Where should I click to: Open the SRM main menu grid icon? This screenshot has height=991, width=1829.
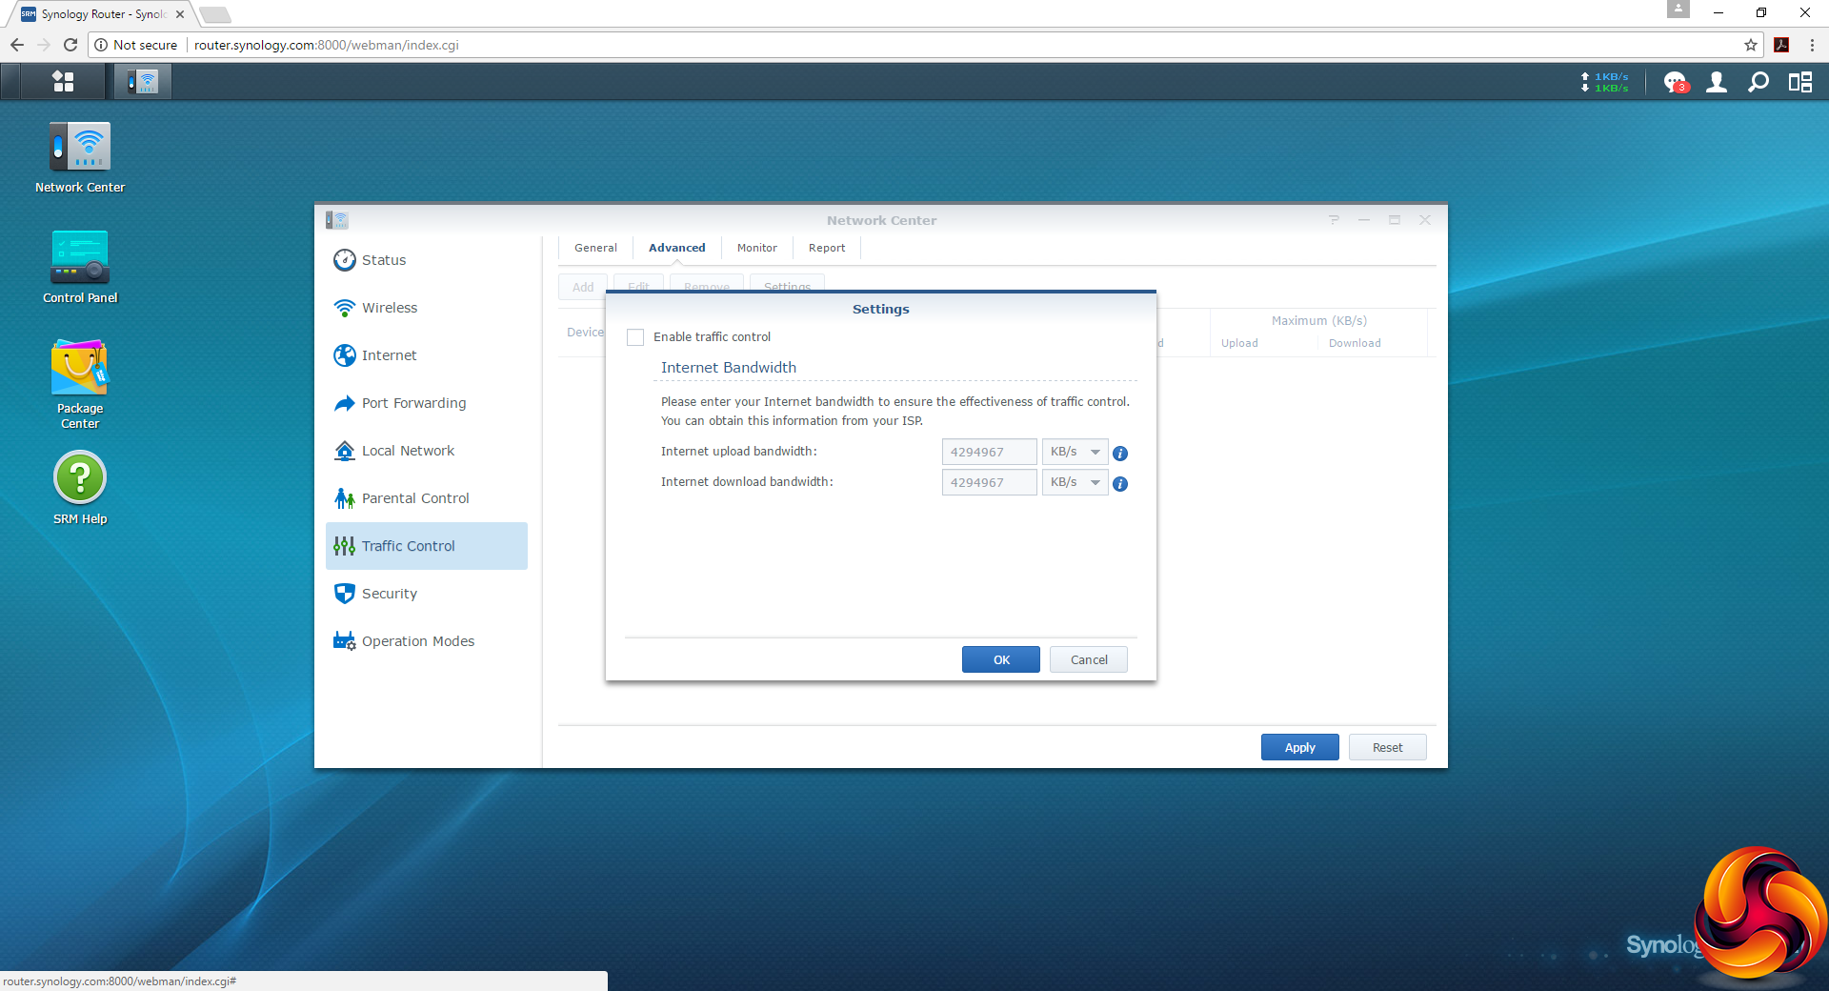[x=63, y=82]
